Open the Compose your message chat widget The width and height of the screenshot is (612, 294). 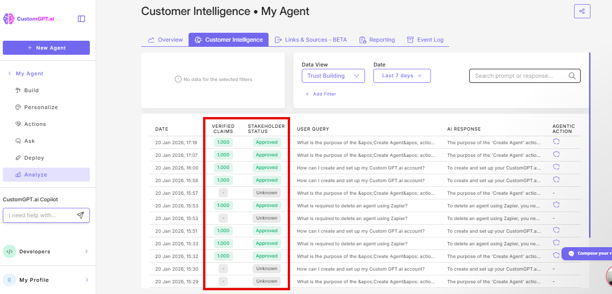[x=587, y=253]
